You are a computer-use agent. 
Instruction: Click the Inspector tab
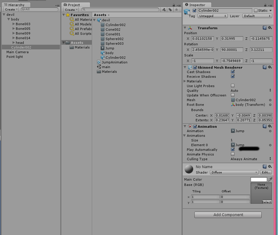click(197, 5)
